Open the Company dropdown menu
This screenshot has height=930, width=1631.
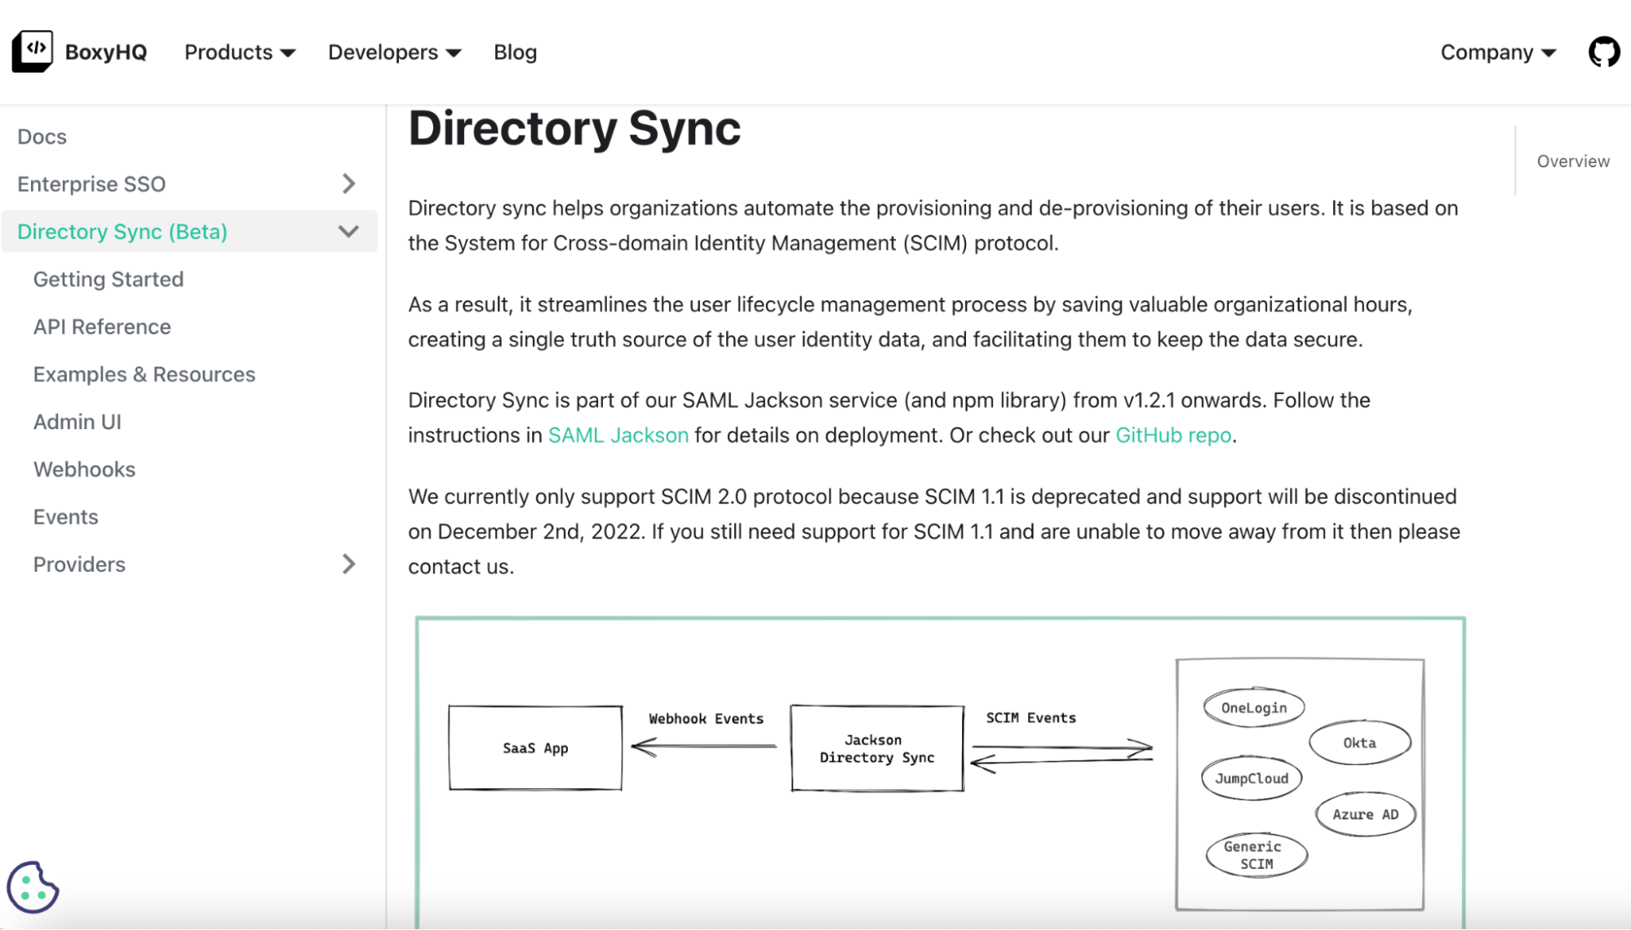click(1498, 52)
